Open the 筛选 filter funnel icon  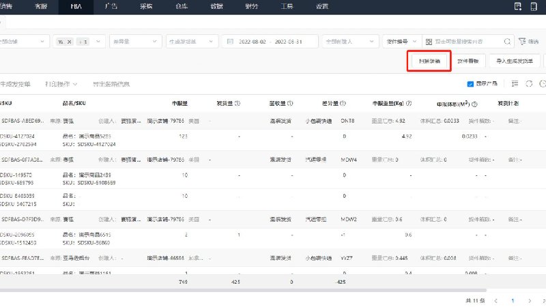click(x=522, y=42)
